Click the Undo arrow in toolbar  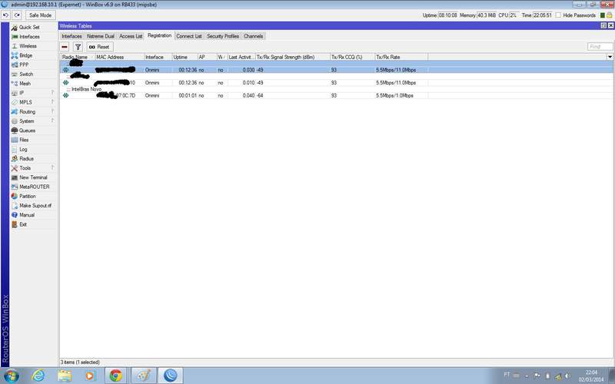click(x=6, y=15)
